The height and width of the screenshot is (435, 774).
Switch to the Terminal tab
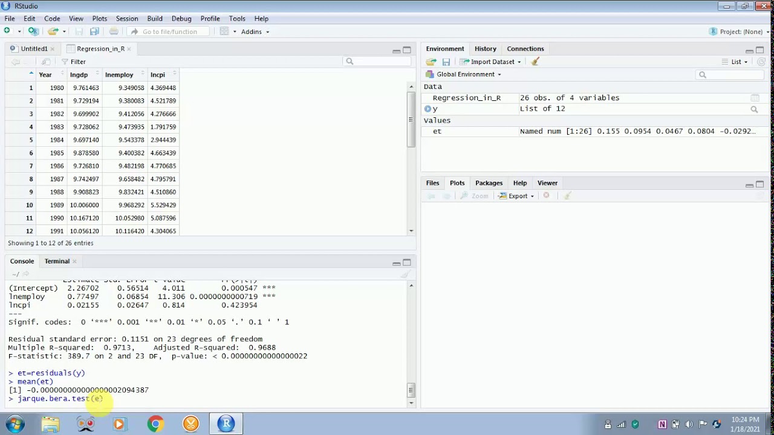pos(57,262)
